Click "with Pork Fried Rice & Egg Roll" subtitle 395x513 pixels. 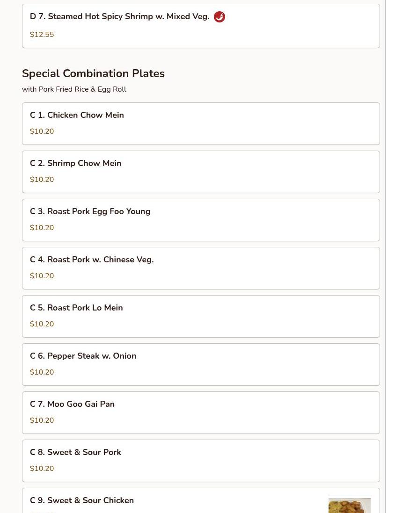[x=74, y=89]
